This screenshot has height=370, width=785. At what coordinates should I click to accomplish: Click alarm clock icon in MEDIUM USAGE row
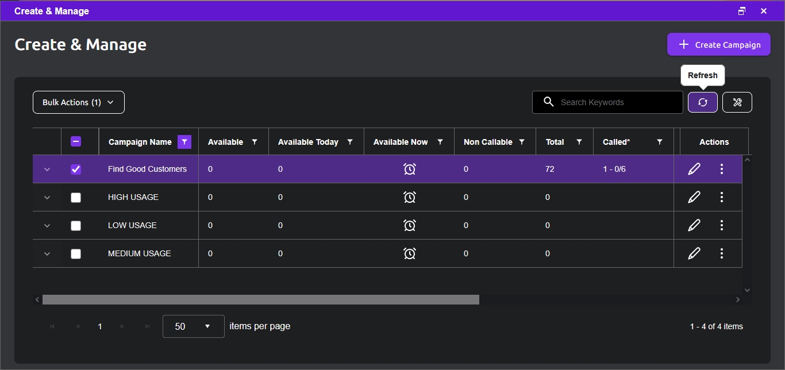coord(409,253)
